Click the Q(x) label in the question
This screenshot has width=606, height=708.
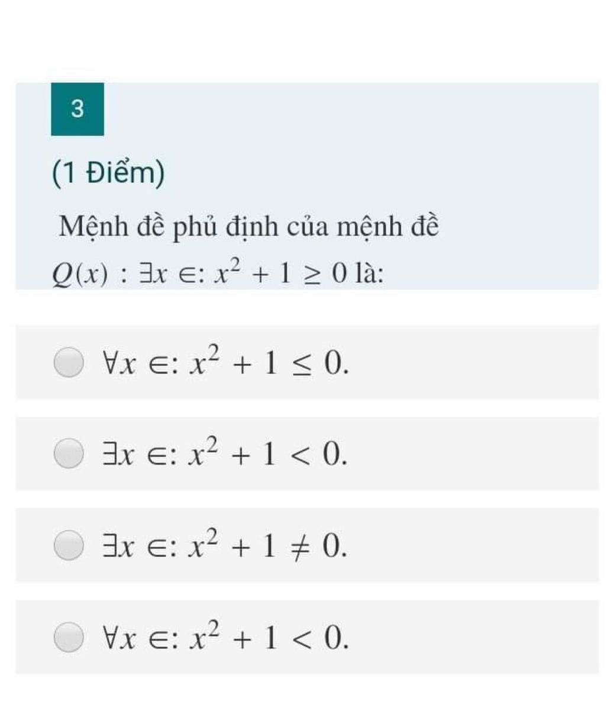[80, 273]
